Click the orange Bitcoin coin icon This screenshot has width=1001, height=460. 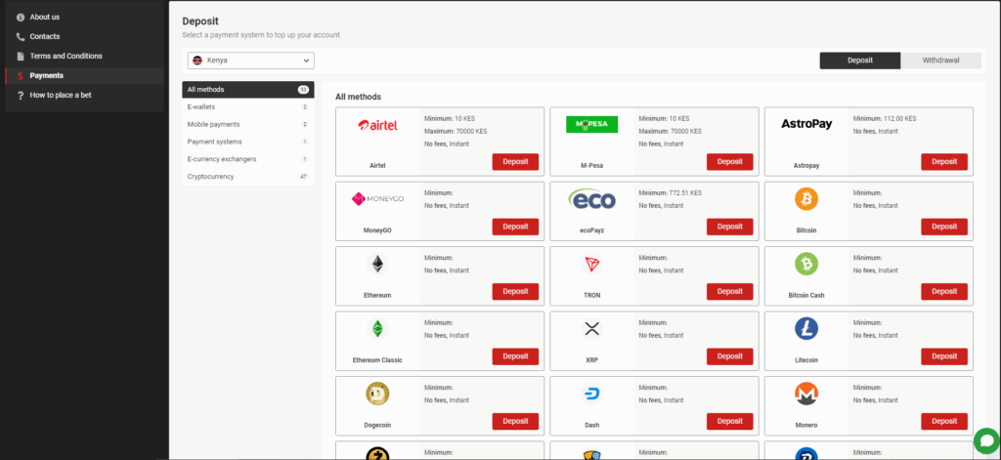[806, 199]
